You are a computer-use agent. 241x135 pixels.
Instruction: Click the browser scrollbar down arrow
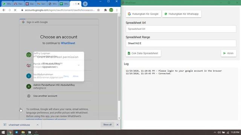click(119, 118)
